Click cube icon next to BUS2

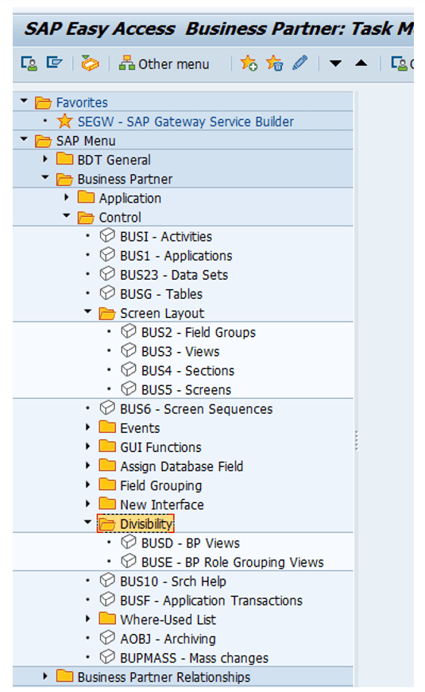coord(129,331)
